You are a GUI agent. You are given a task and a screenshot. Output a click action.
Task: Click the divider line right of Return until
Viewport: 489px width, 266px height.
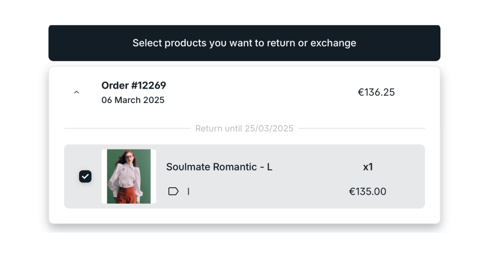tap(361, 128)
